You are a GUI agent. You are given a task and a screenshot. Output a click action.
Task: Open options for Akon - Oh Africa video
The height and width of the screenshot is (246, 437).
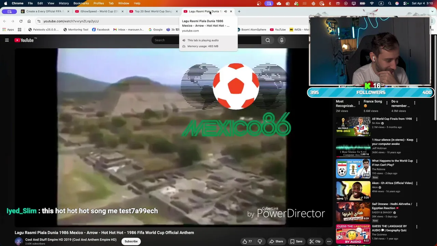[x=417, y=183]
